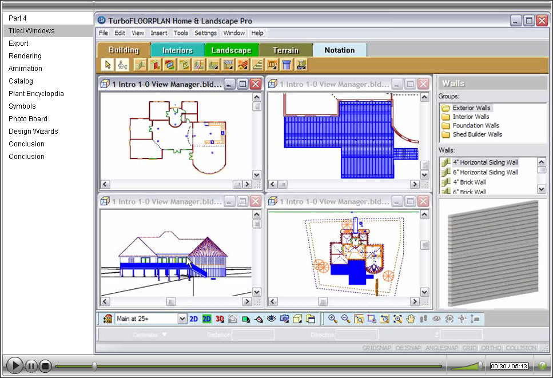Click the 3D cube view icon
This screenshot has width=553, height=378.
(x=297, y=319)
